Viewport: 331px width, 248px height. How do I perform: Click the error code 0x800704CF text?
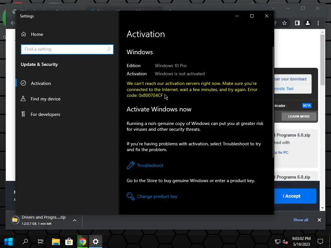pos(151,95)
